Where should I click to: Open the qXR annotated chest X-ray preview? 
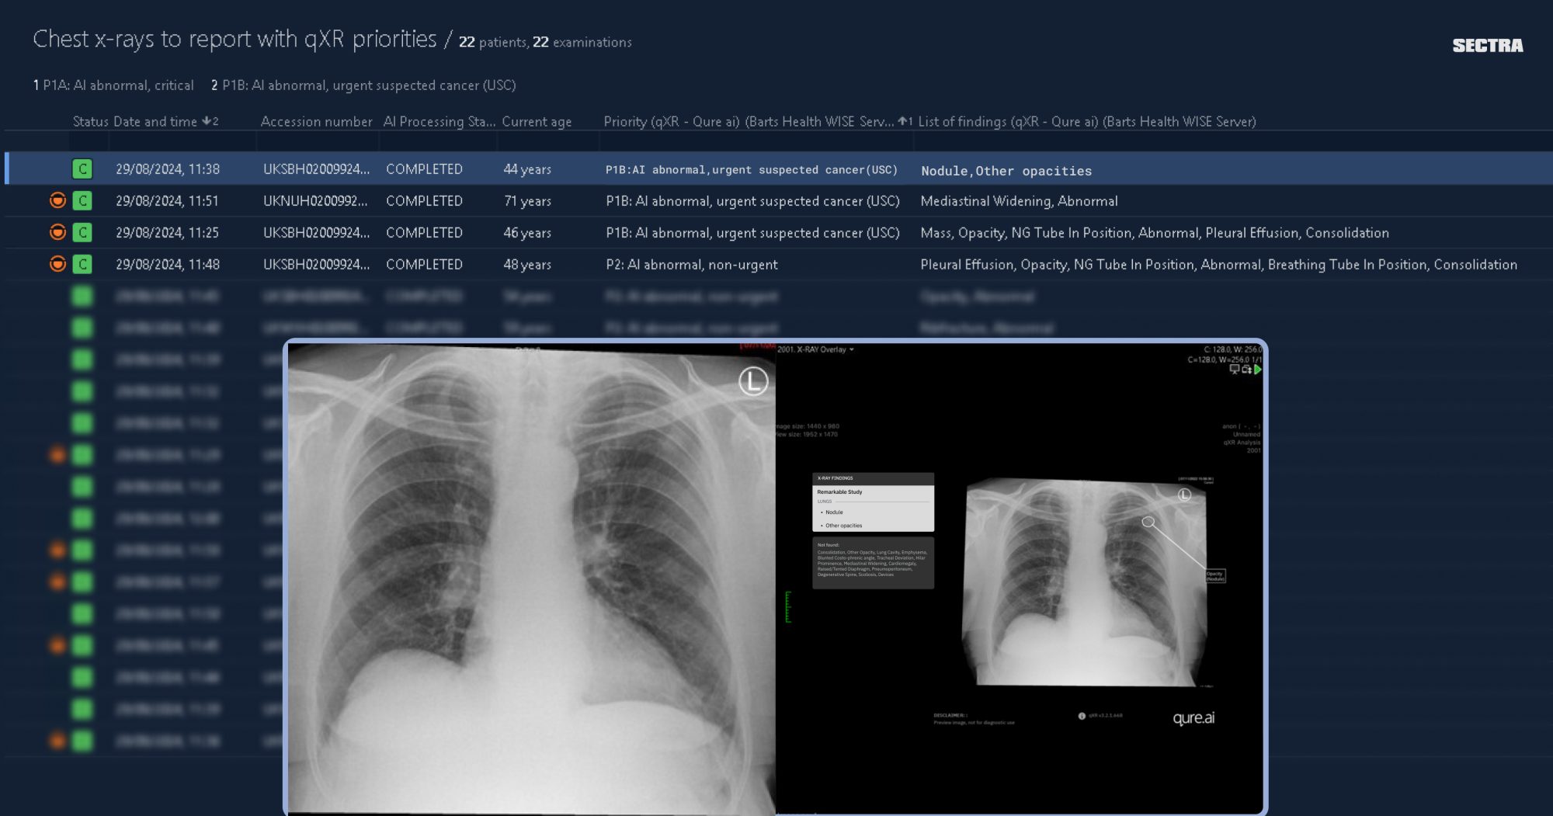pyautogui.click(x=1086, y=581)
